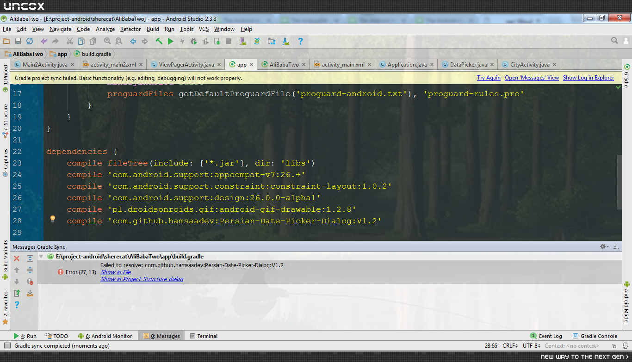This screenshot has width=632, height=362.
Task: Click the 28:66 caret position indicator
Action: tap(491, 346)
